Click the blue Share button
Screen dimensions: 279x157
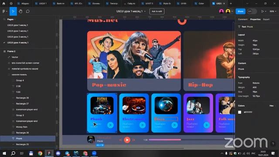tap(240, 11)
